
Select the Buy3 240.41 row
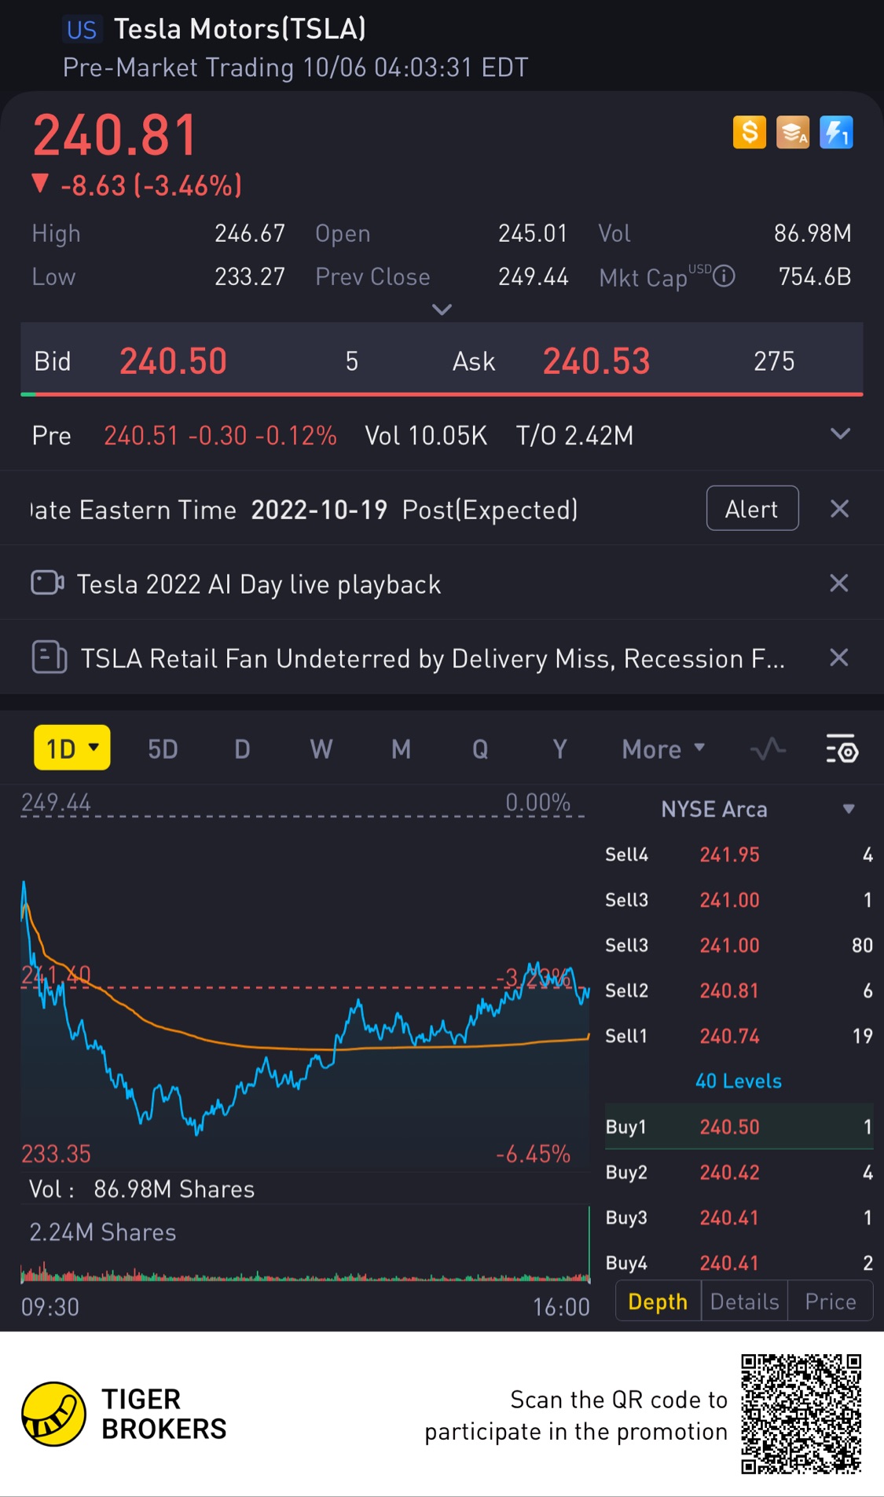click(739, 1217)
